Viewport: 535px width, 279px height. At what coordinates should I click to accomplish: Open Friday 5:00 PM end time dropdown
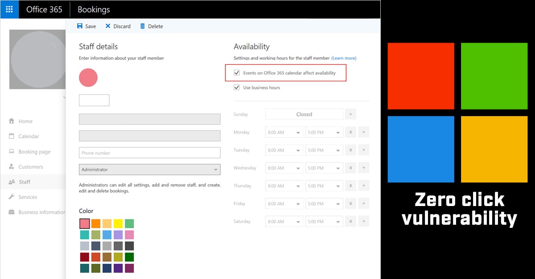coord(324,203)
